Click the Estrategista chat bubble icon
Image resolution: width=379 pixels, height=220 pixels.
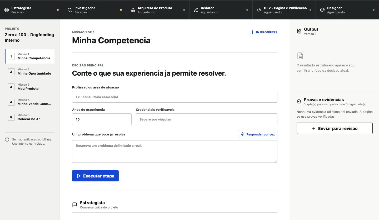[74, 205]
